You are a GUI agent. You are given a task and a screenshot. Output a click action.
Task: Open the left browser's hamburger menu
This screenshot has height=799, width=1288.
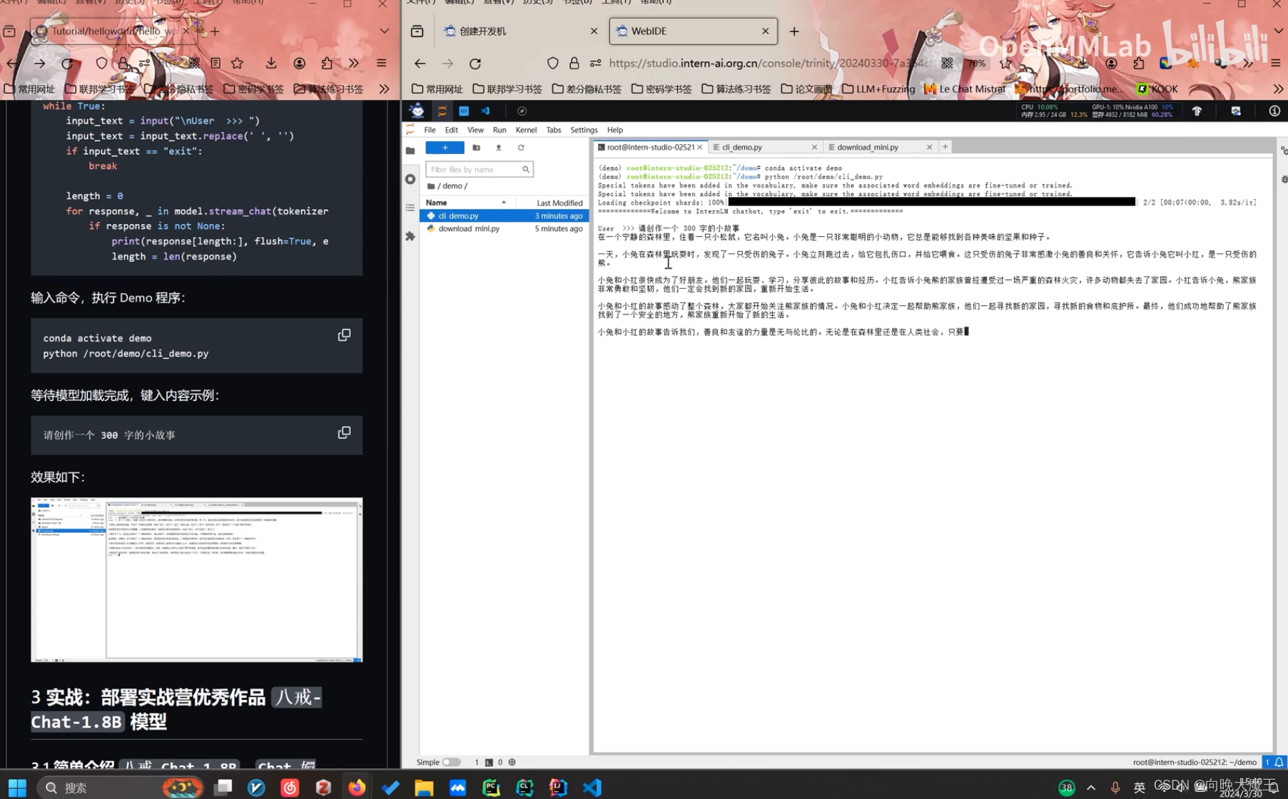[382, 63]
